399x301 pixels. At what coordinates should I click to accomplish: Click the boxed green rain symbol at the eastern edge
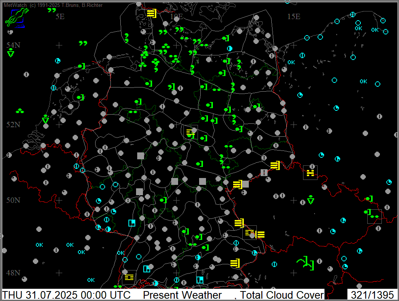pyautogui.click(x=374, y=216)
